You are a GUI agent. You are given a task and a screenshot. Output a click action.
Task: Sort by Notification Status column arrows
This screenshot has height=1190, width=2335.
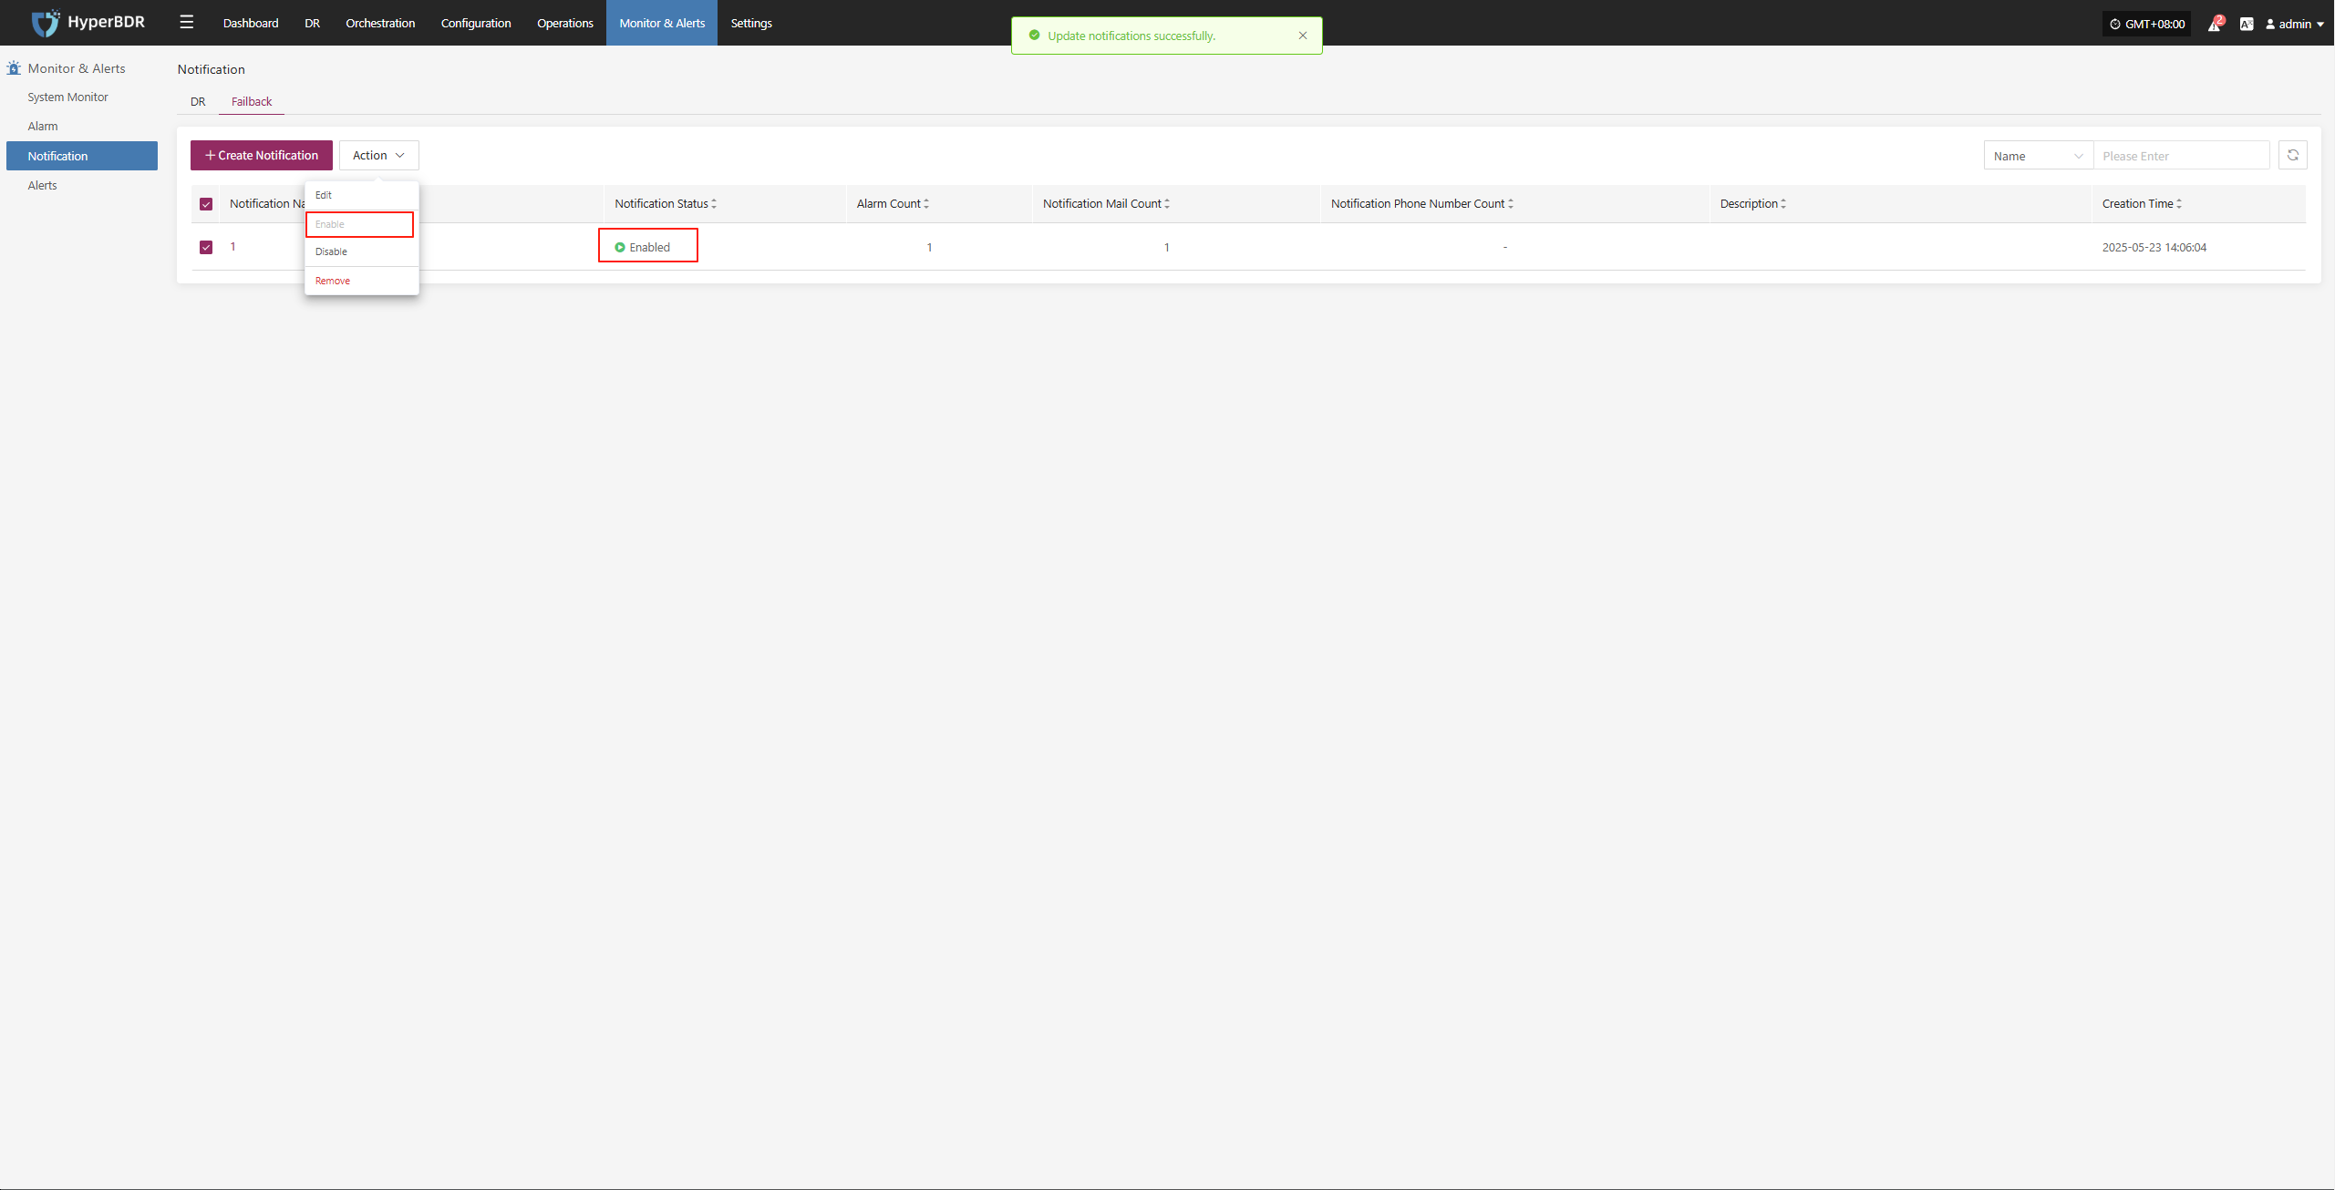[x=714, y=203]
